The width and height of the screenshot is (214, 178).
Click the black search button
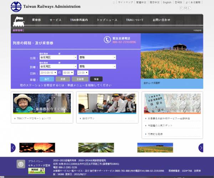point(96,79)
